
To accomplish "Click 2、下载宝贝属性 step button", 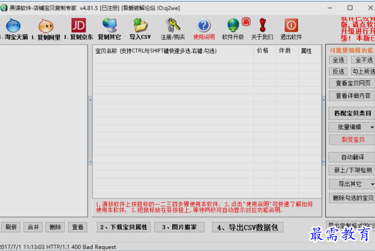I will pos(124,227).
